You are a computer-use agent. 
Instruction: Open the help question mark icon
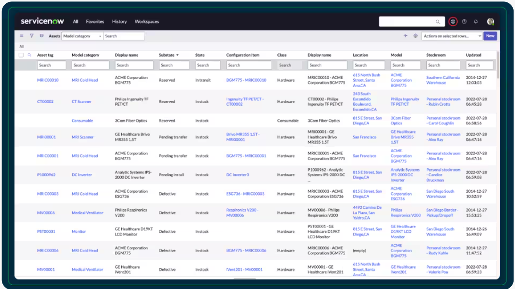point(464,22)
